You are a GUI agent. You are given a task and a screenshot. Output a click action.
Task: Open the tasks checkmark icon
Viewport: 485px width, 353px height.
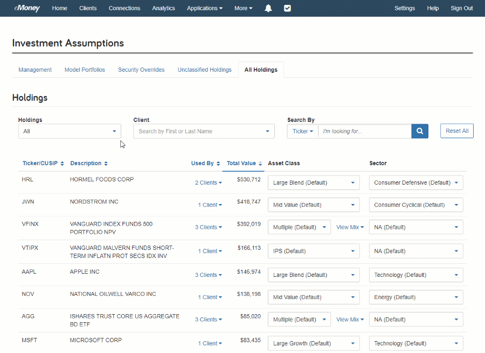pos(287,9)
